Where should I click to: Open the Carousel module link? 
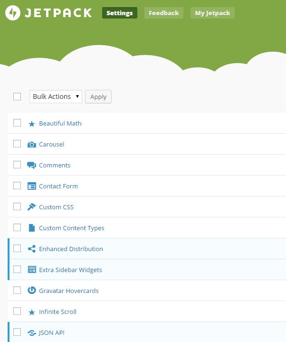[x=52, y=145]
